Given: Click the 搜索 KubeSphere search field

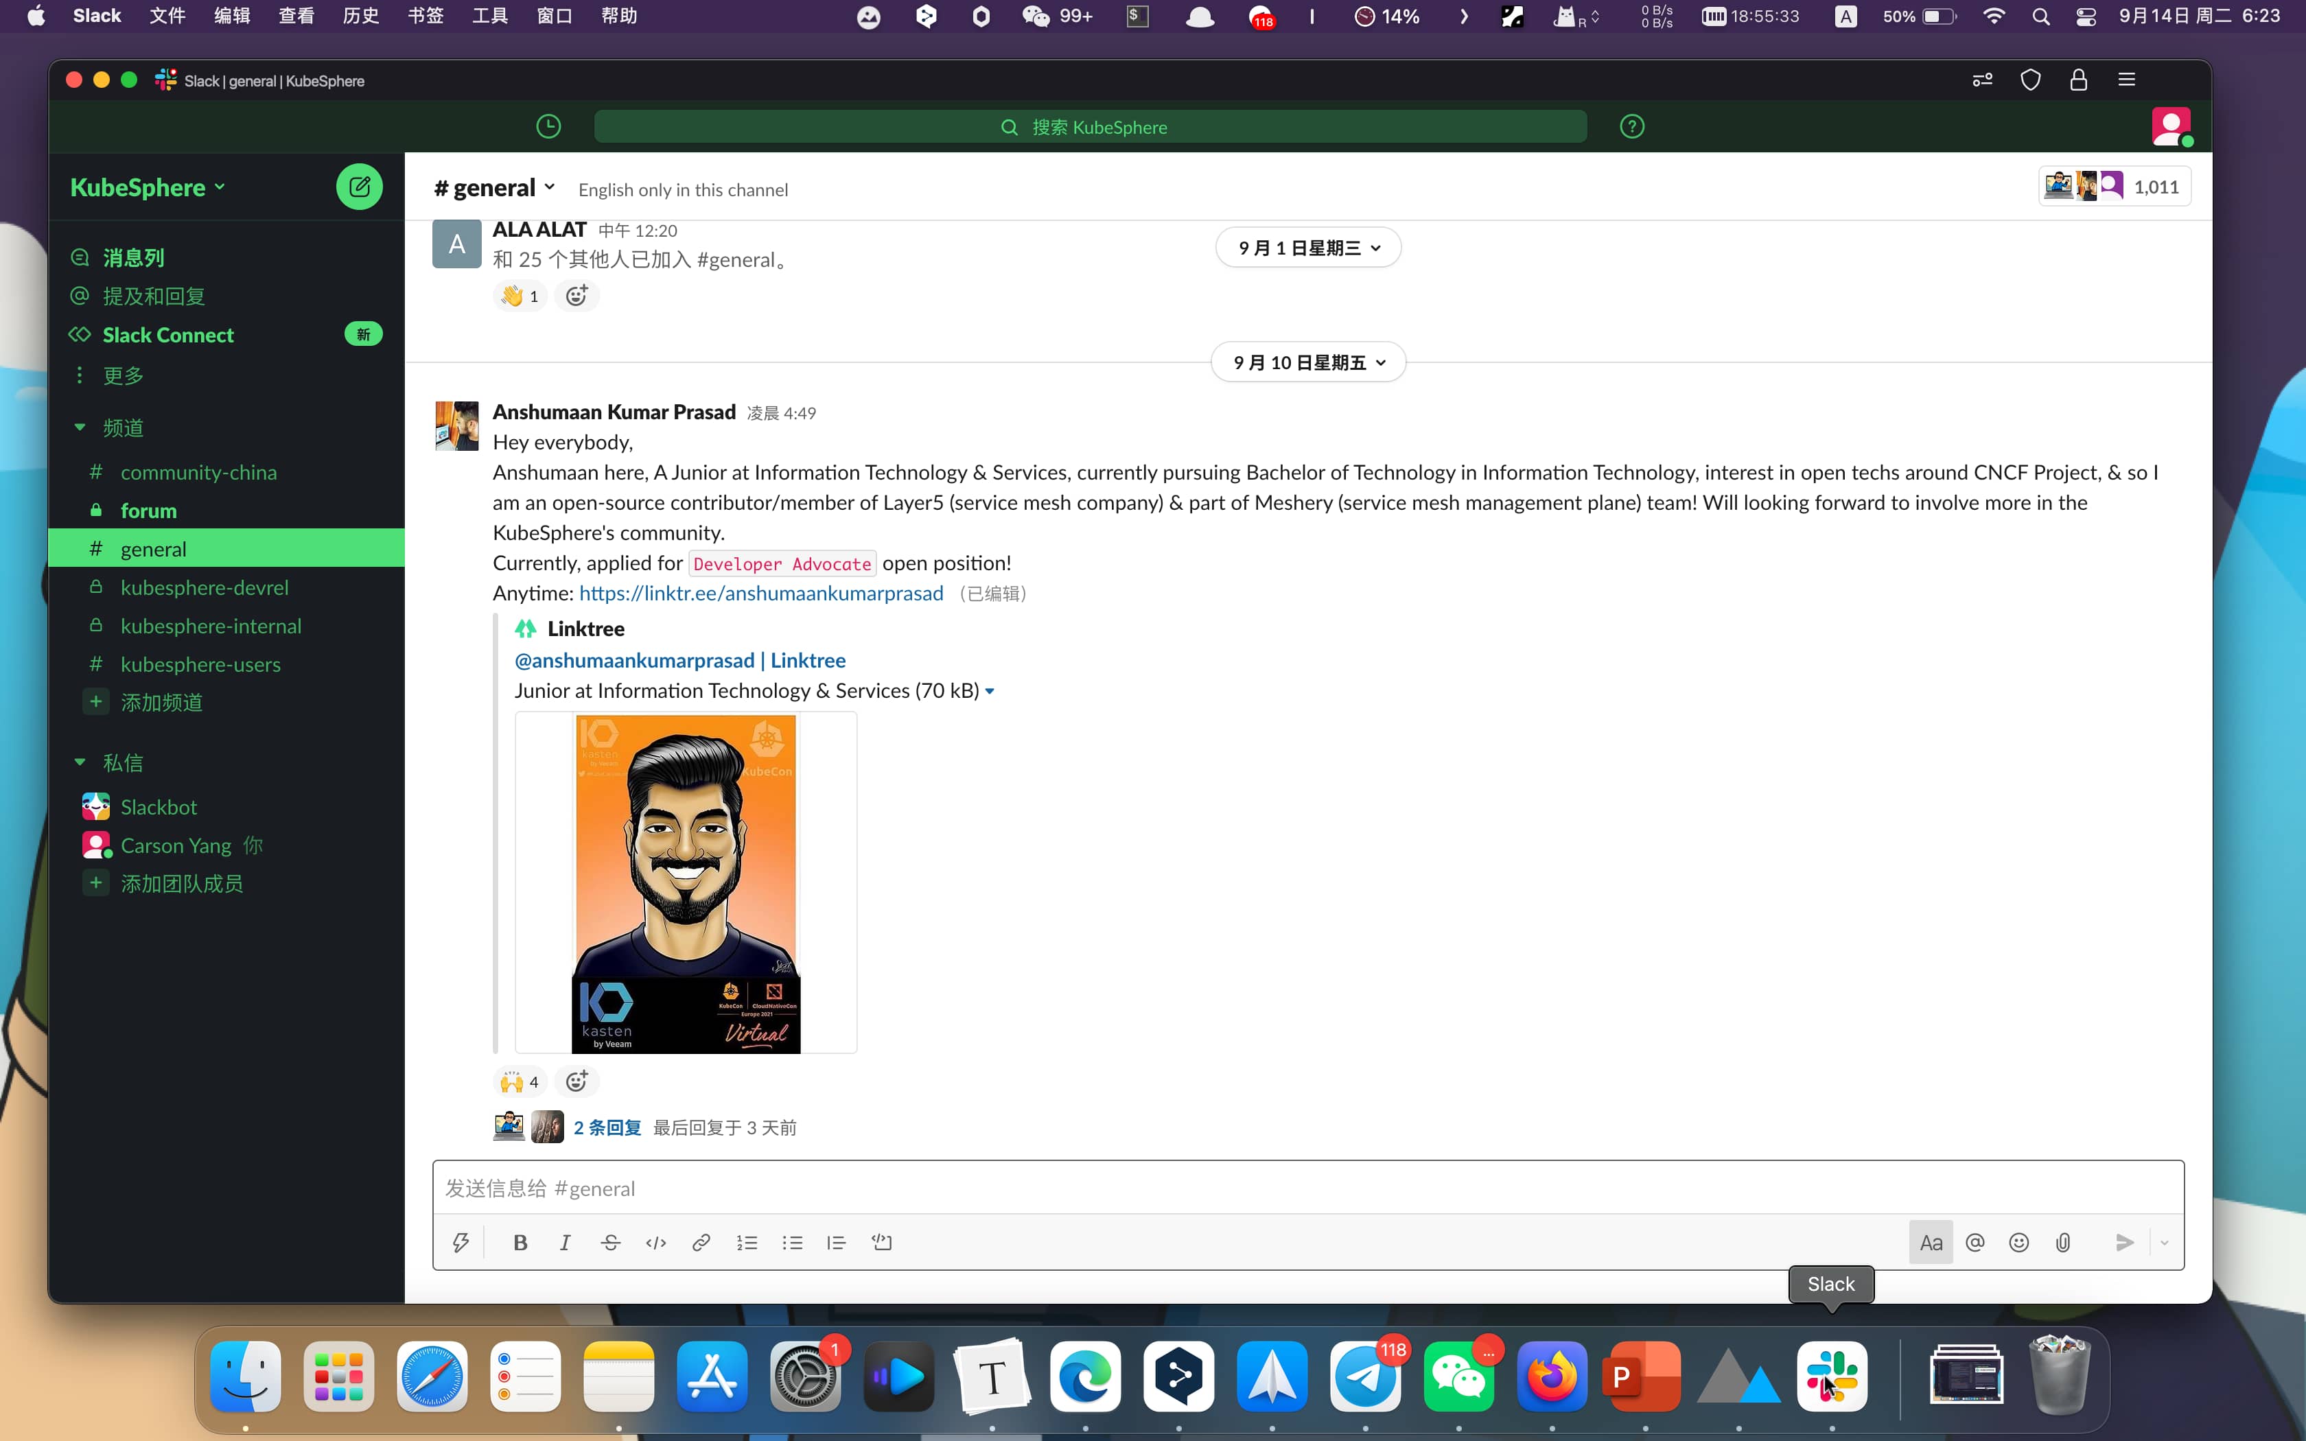Looking at the screenshot, I should (1090, 127).
